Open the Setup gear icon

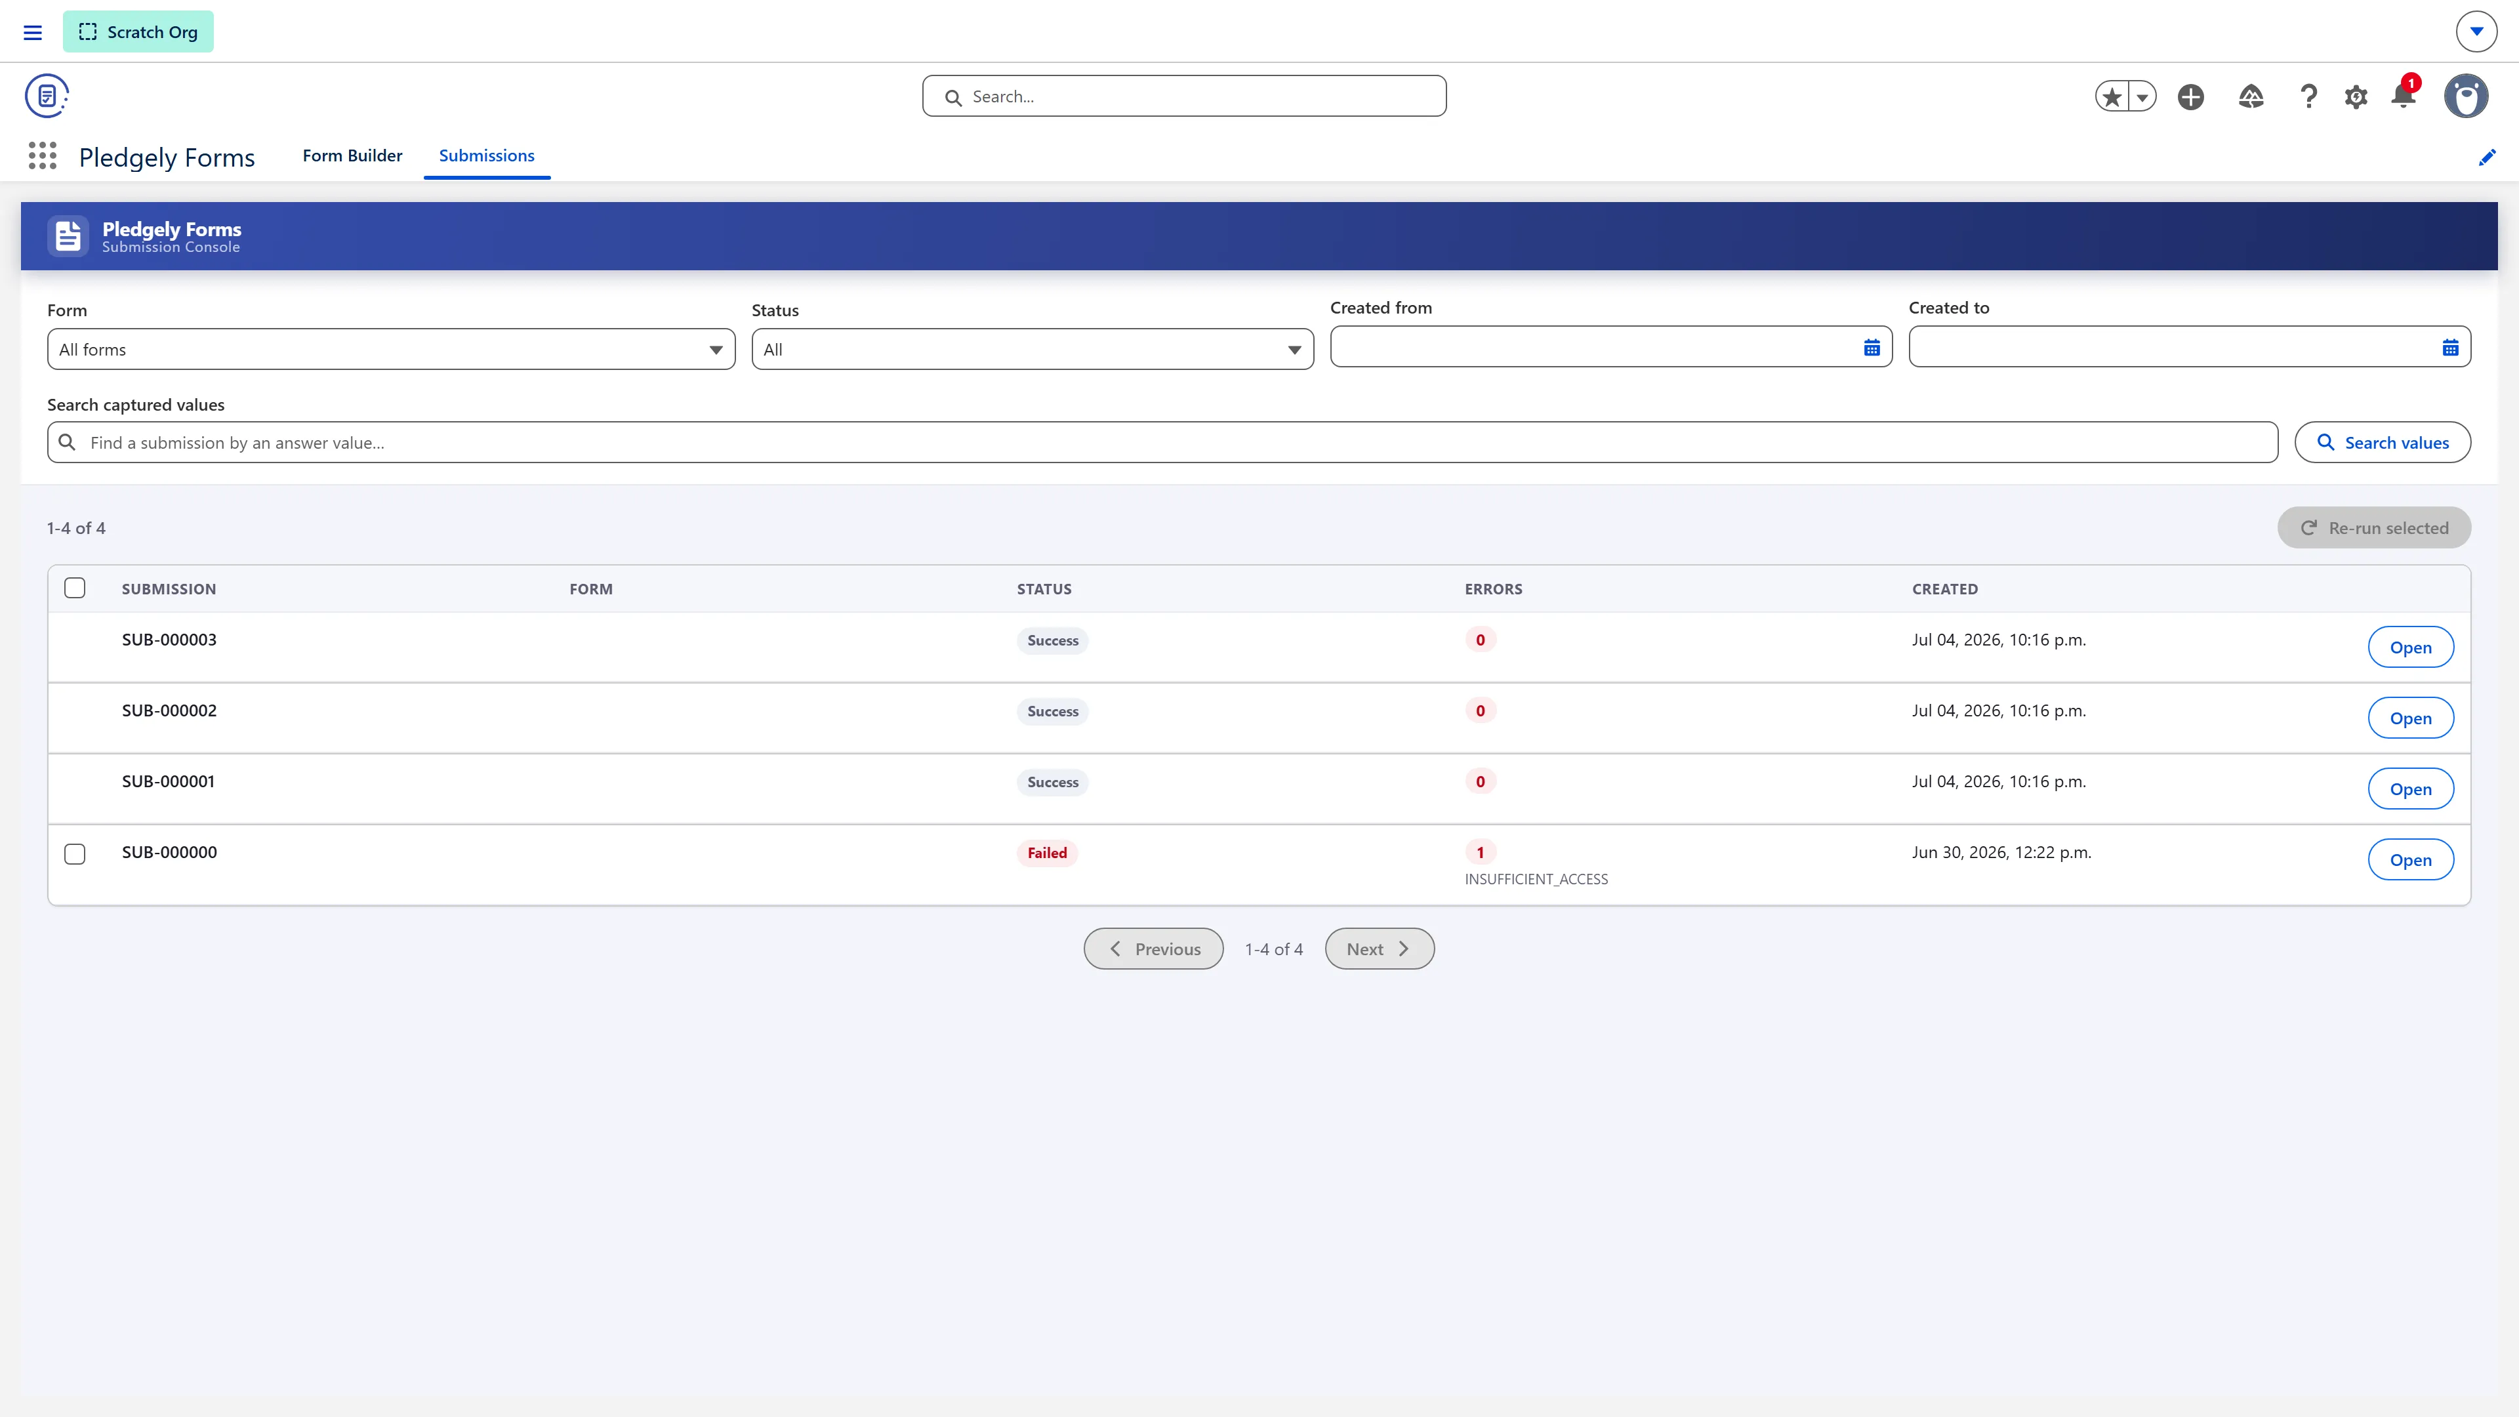(2356, 97)
